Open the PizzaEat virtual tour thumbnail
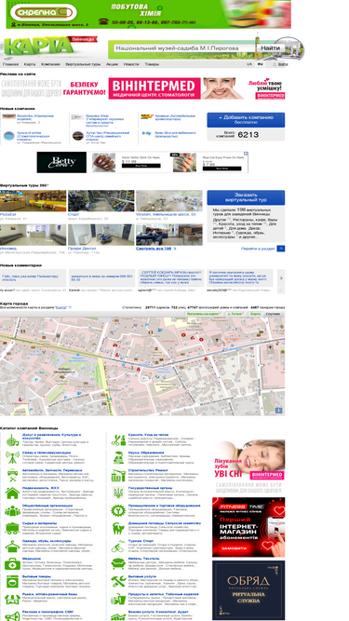Screen dimensions: 349x621 click(x=34, y=201)
